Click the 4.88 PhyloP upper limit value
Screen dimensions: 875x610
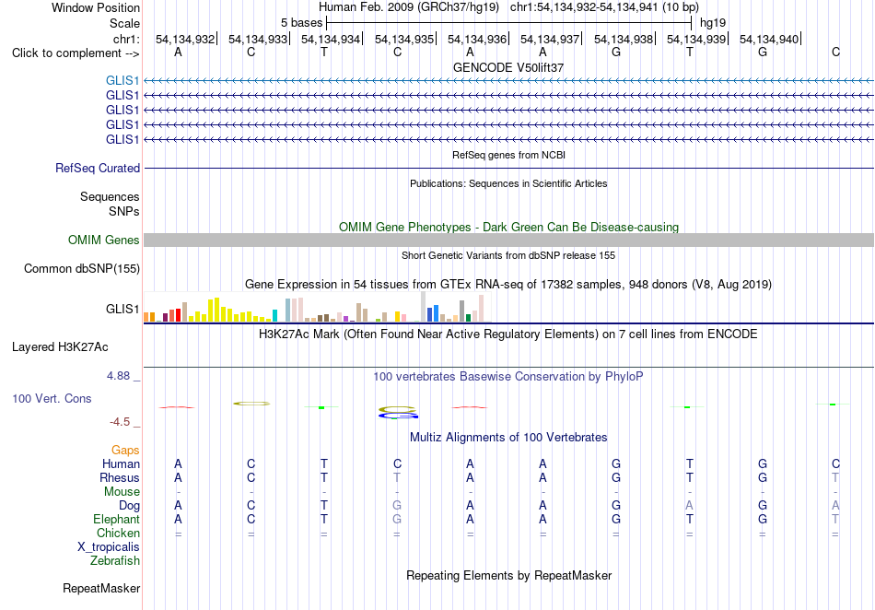click(x=118, y=376)
